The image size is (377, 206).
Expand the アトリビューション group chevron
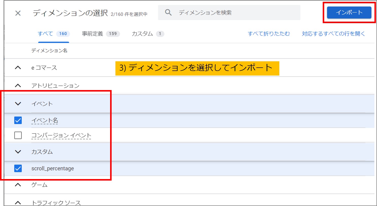pos(18,86)
